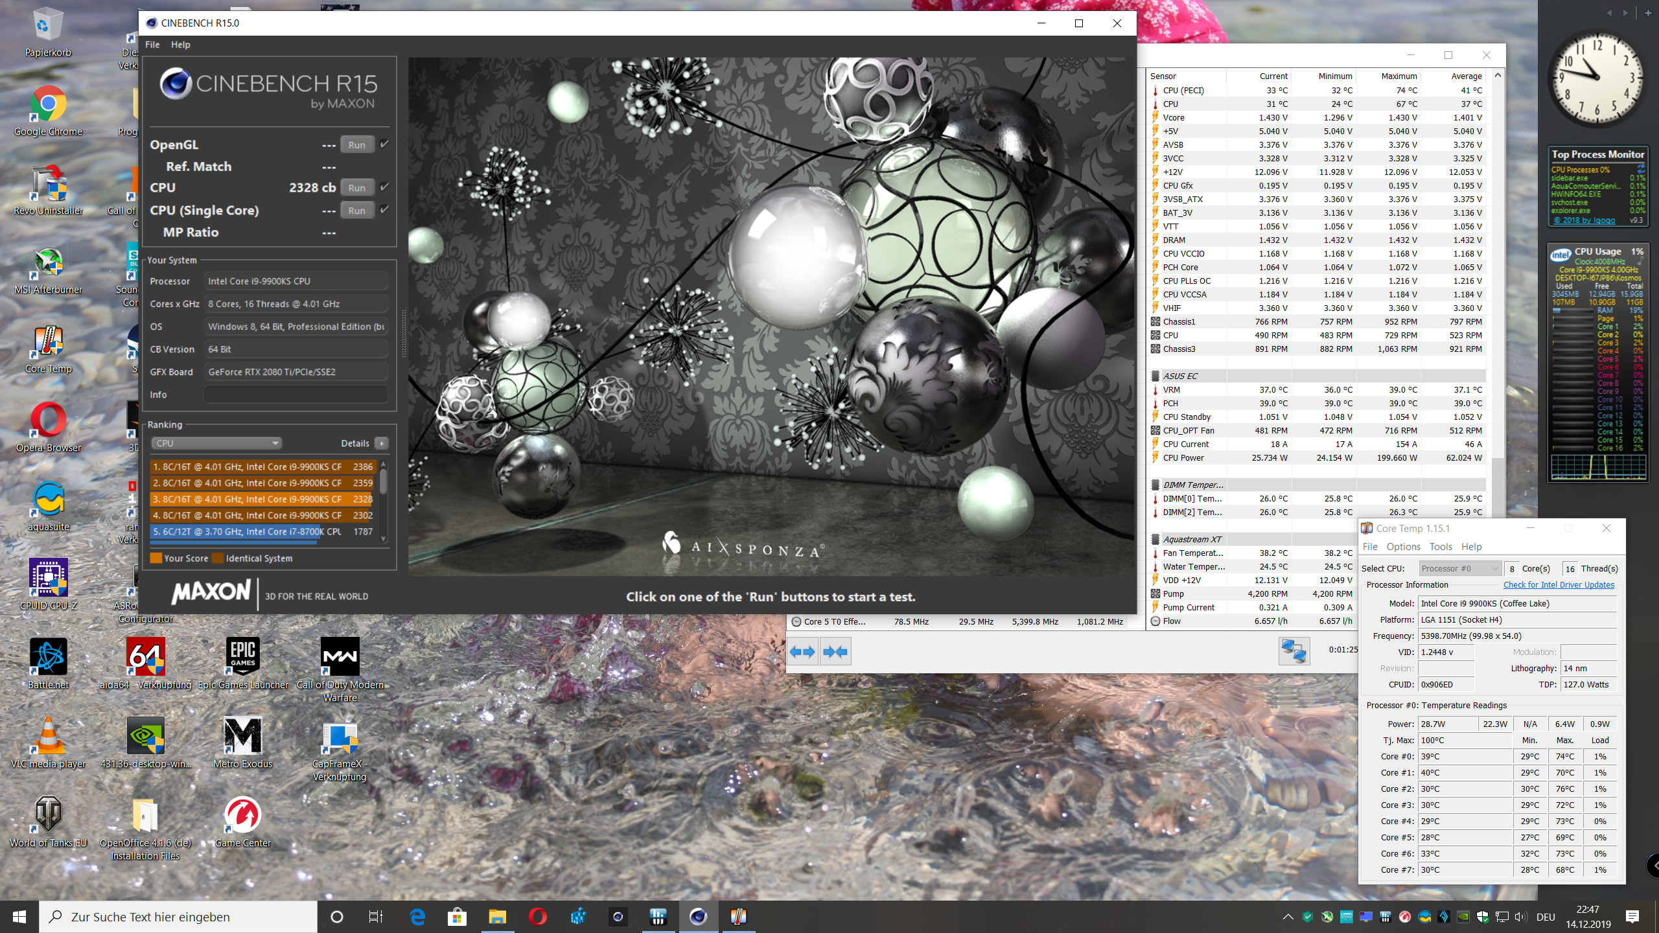Open the File menu in Cinebench
Viewport: 1659px width, 933px height.
(x=152, y=44)
